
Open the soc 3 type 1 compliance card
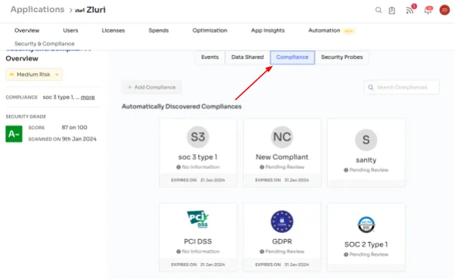pyautogui.click(x=198, y=152)
